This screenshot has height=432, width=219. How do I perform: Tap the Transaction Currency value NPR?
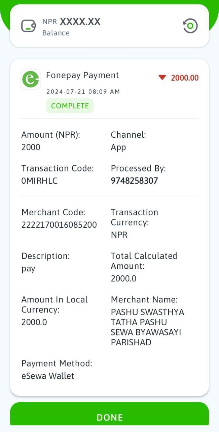(x=119, y=235)
